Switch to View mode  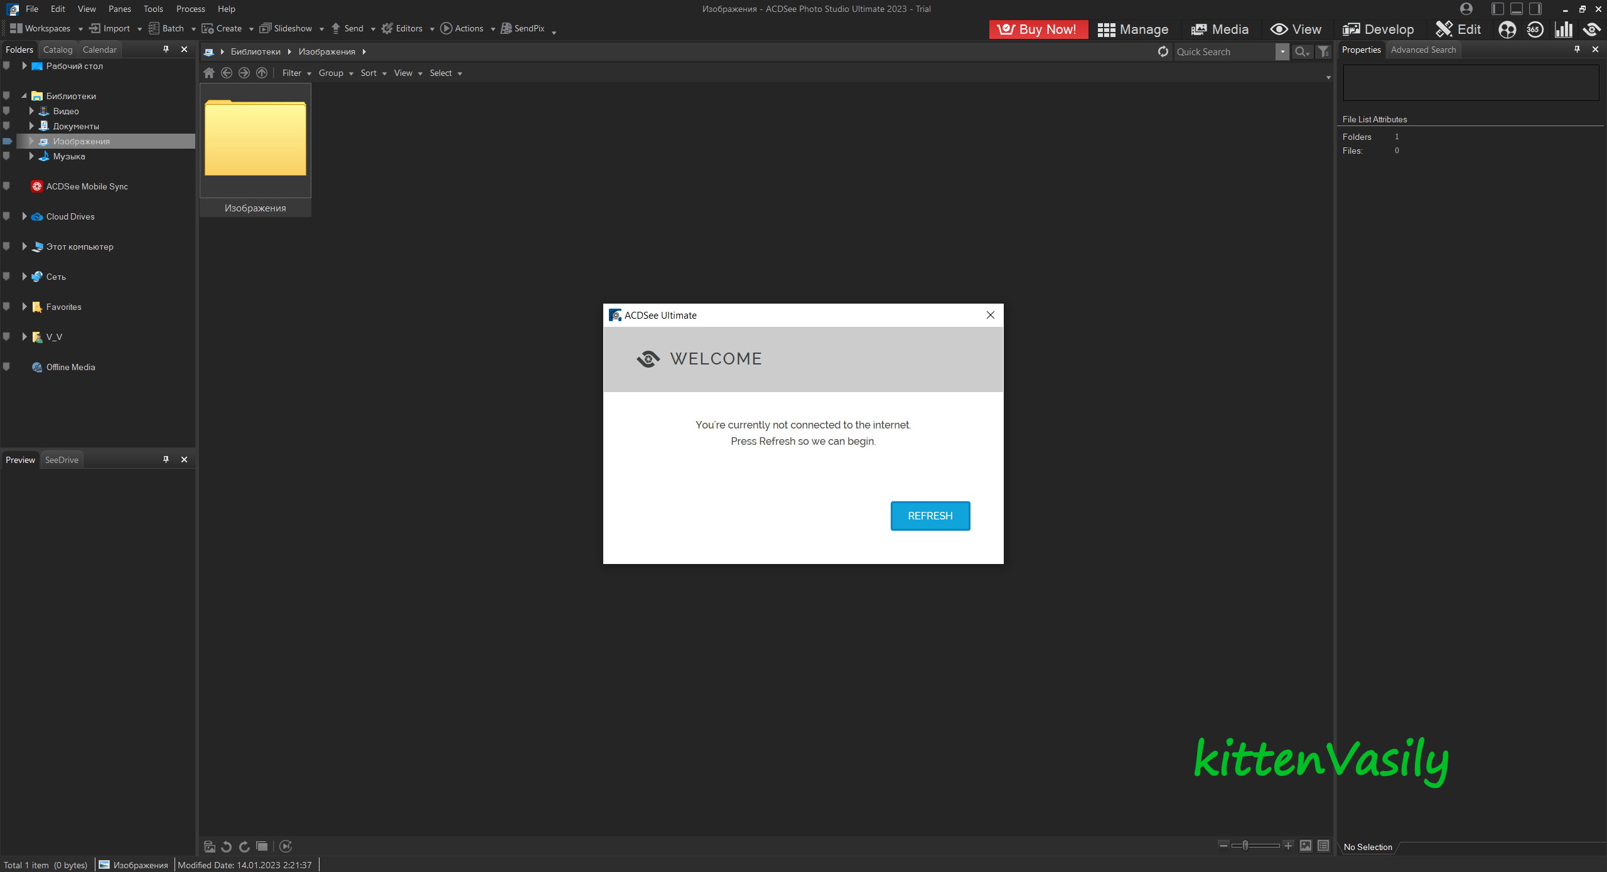tap(1296, 29)
